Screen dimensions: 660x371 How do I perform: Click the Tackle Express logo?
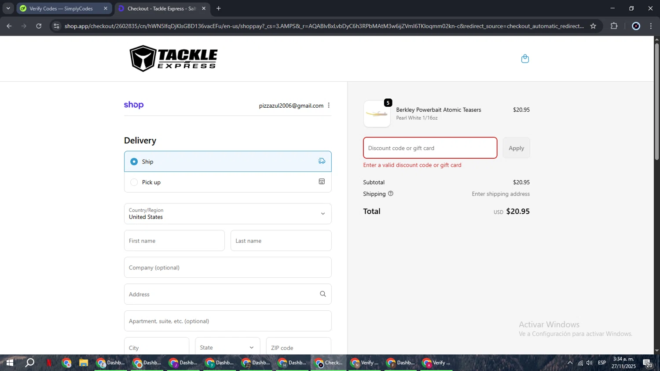click(173, 58)
